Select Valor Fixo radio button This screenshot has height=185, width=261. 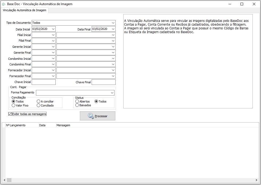(14, 105)
